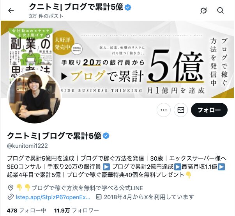Open the search magnifier icon

220,11
